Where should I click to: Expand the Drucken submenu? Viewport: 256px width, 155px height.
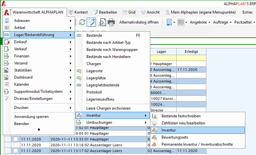pos(71,108)
